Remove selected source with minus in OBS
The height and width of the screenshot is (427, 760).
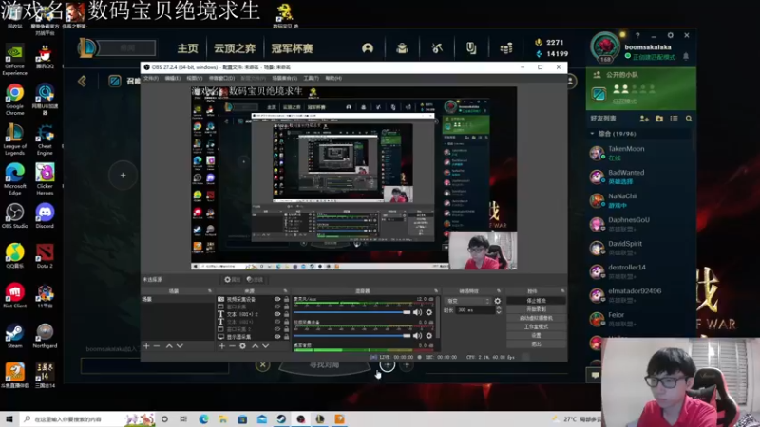(x=232, y=346)
